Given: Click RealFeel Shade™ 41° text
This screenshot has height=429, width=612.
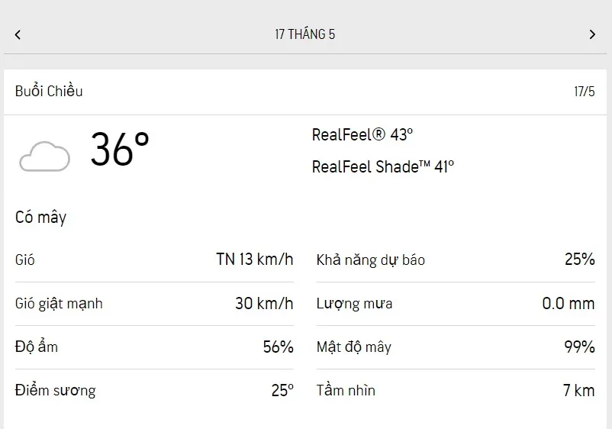Looking at the screenshot, I should 382,166.
